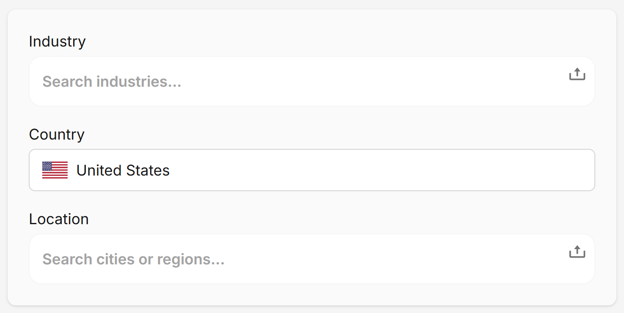The image size is (624, 313).
Task: Click the upload icon in the Industry field
Action: pyautogui.click(x=577, y=74)
